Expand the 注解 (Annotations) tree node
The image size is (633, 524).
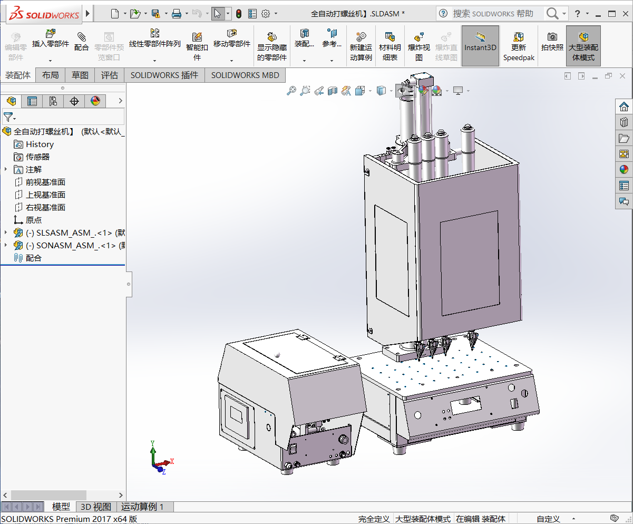pyautogui.click(x=6, y=169)
